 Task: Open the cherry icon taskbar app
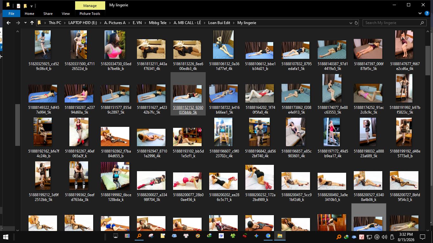coord(245,236)
